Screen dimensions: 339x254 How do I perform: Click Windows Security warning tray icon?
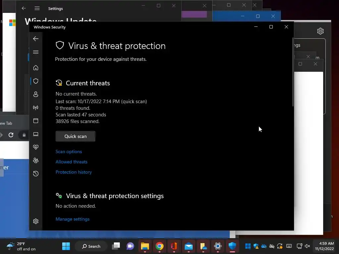click(256, 246)
